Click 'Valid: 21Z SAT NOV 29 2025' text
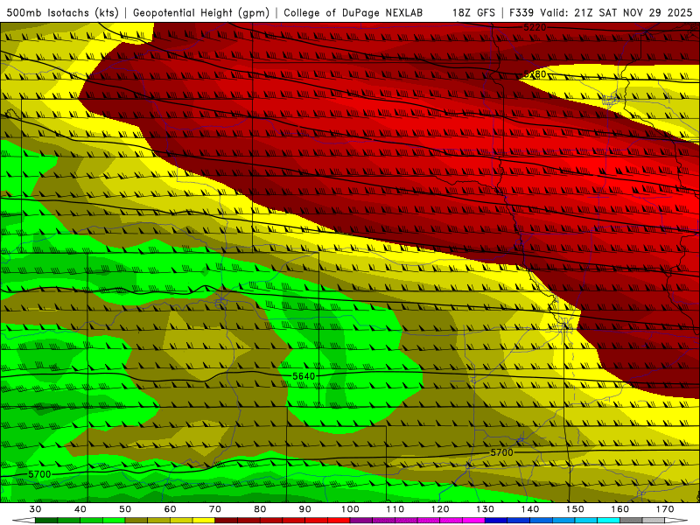Screen dimensions: 700x525 click(x=616, y=13)
